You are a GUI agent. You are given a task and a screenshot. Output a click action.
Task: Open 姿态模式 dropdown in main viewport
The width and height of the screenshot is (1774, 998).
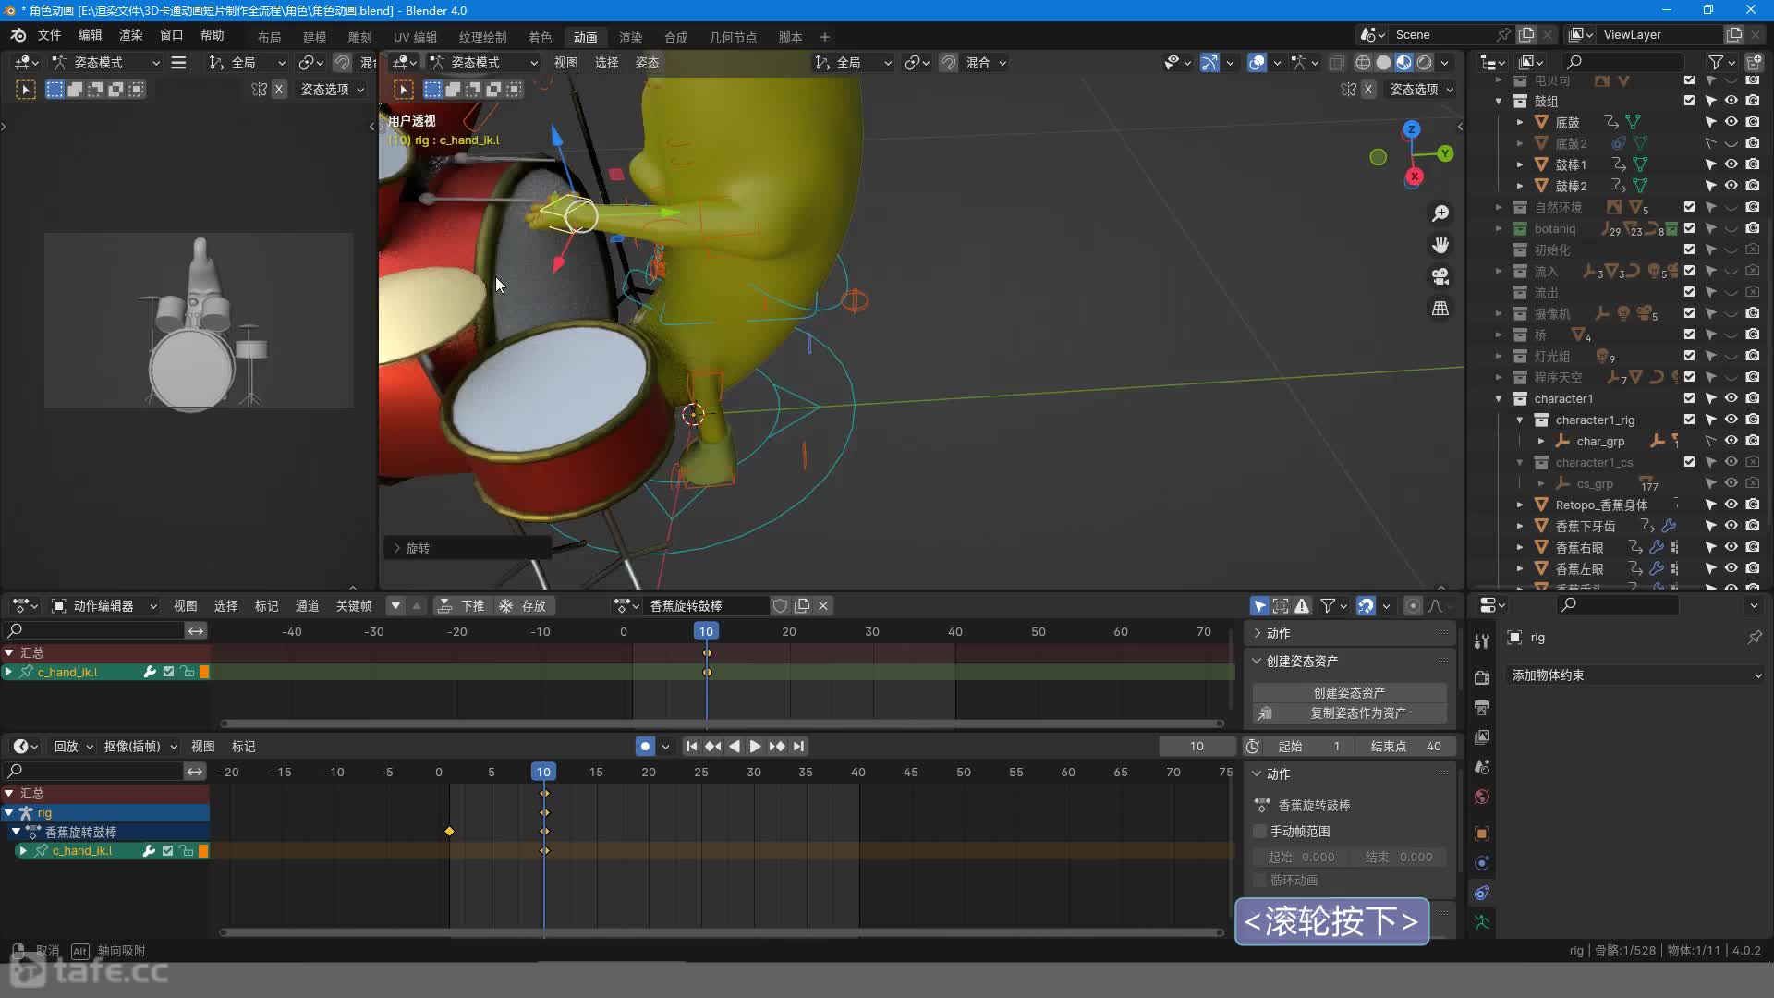483,63
